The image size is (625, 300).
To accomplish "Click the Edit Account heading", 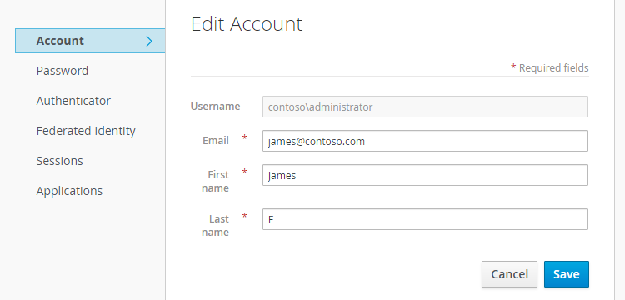I will (x=247, y=24).
